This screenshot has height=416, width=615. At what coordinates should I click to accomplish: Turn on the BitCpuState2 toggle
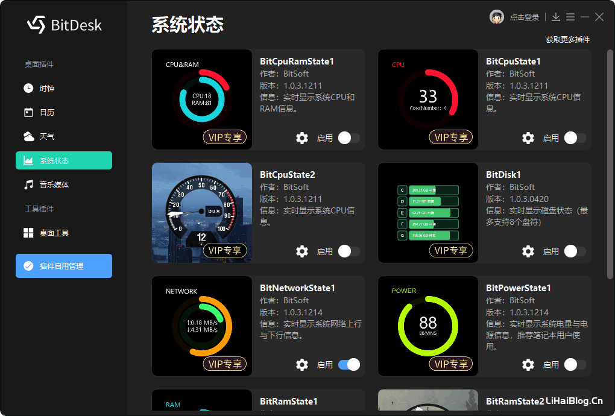click(x=349, y=251)
